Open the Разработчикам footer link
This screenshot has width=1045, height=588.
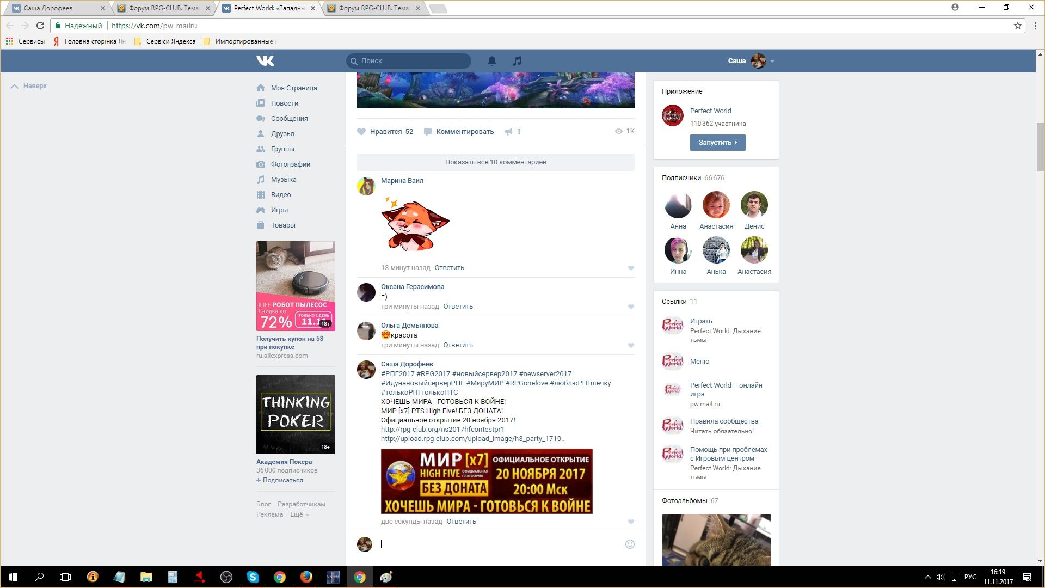coord(302,504)
